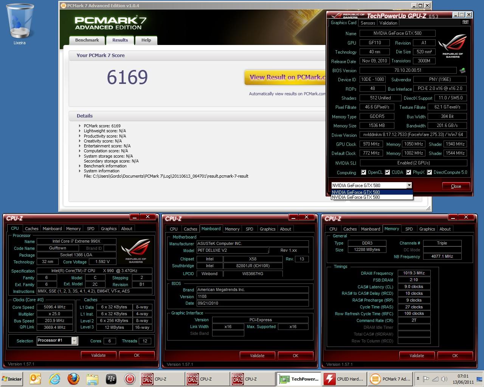Click the Action Center flag tray icon
This screenshot has width=484, height=387.
426,379
